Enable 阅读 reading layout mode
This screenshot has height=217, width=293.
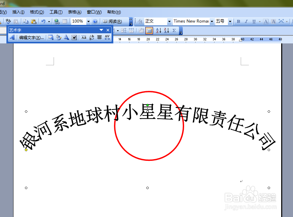114,21
